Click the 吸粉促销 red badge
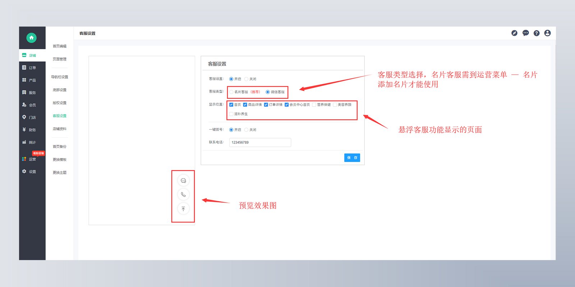This screenshot has height=287, width=575. 38,153
